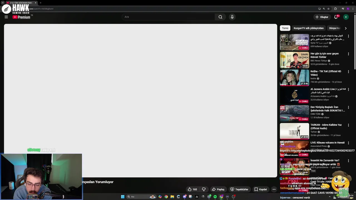356x200 pixels.
Task: Click the Kaydet save button
Action: coord(261,189)
